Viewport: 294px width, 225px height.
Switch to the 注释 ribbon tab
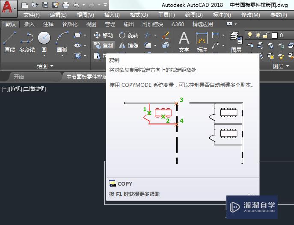point(48,24)
